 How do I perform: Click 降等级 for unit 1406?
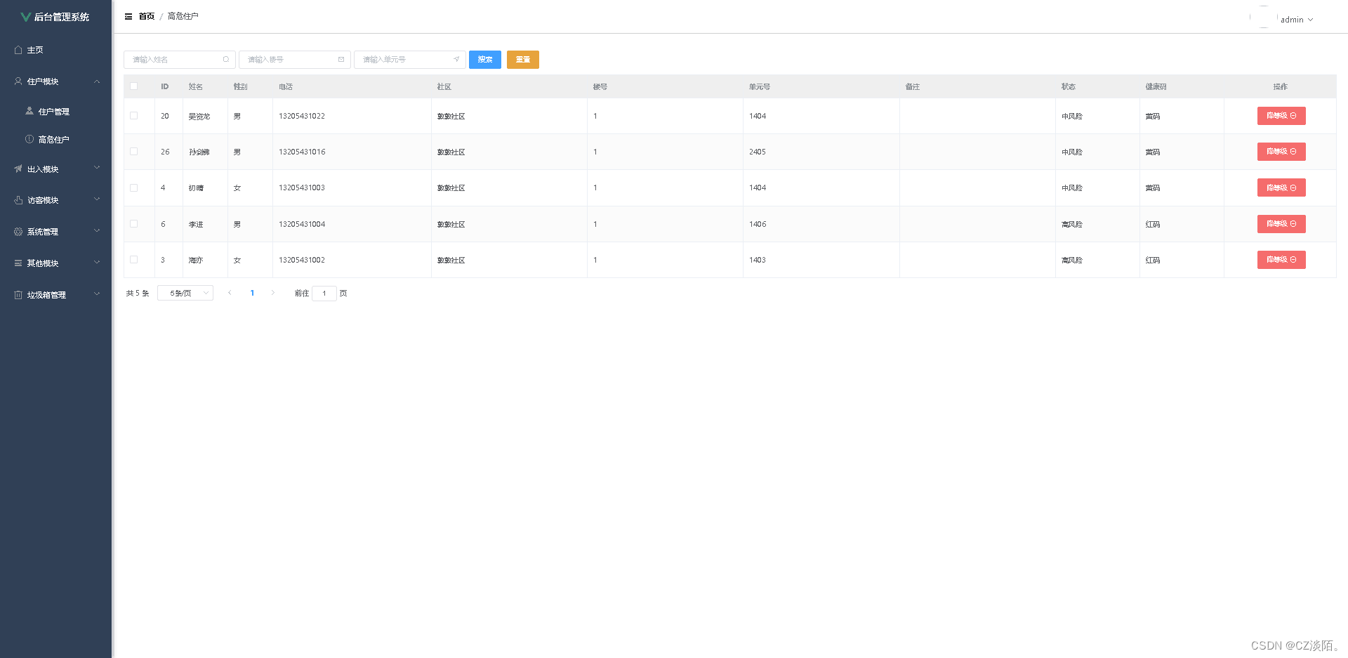1281,224
